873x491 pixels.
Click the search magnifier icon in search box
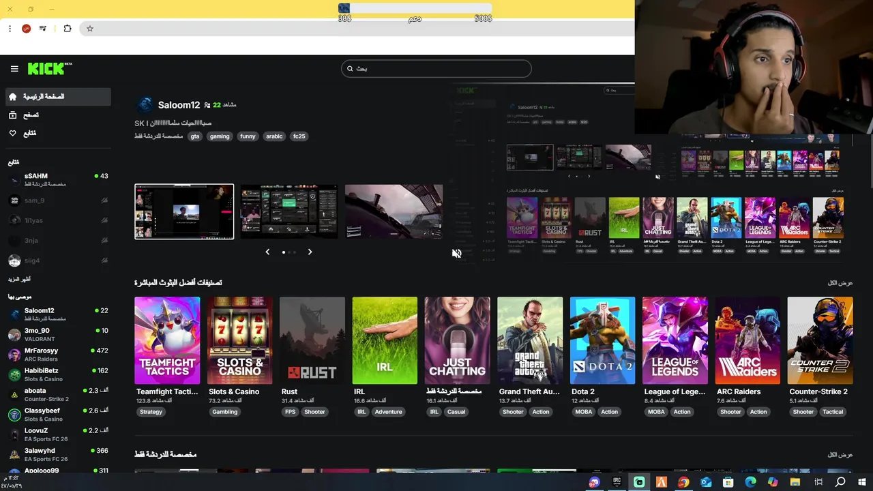[350, 69]
